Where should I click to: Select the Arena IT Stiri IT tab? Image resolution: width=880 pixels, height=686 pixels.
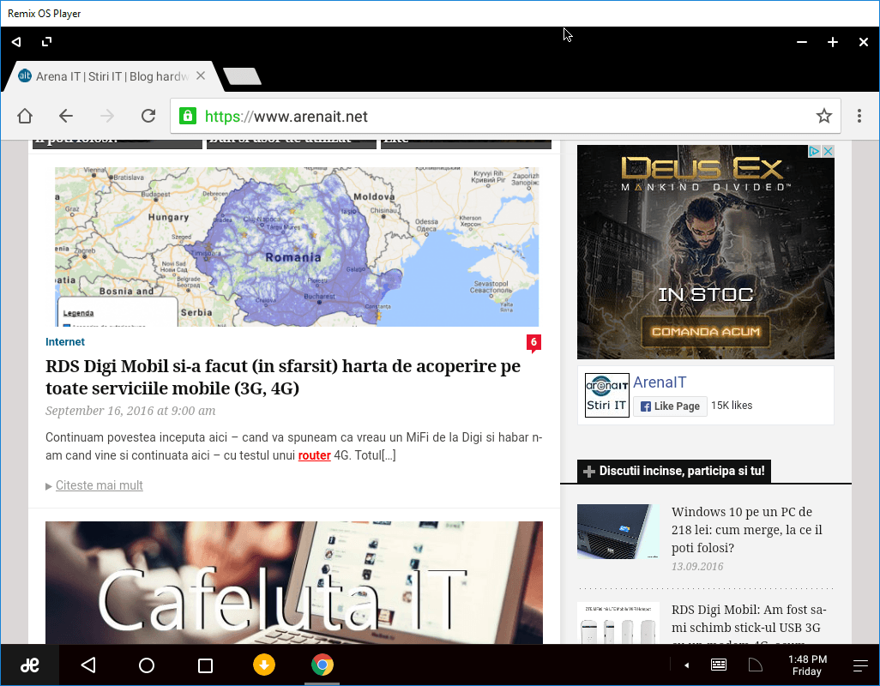click(x=112, y=76)
